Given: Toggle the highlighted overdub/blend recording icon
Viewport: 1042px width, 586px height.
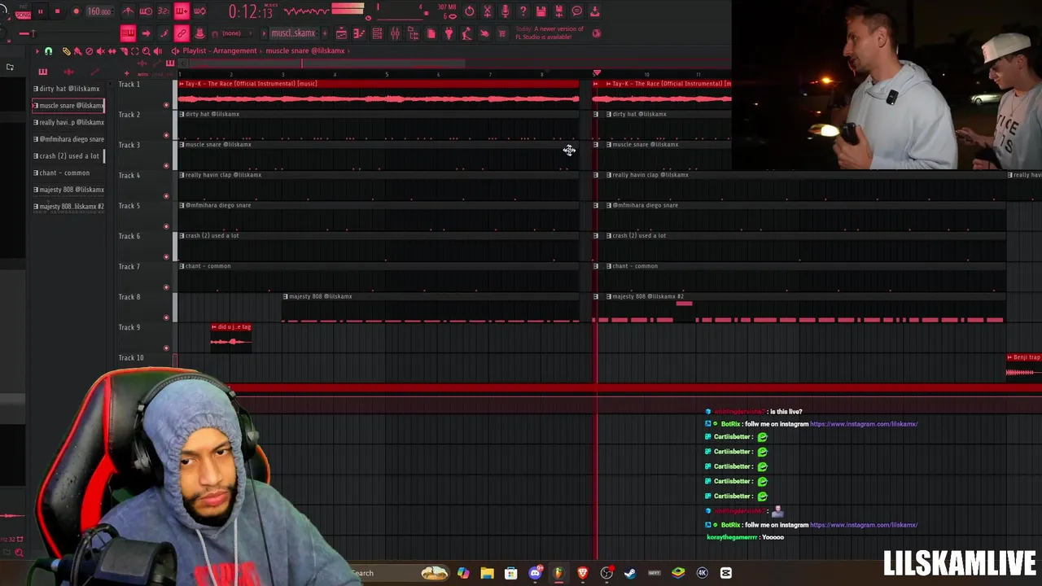Looking at the screenshot, I should click(x=182, y=11).
